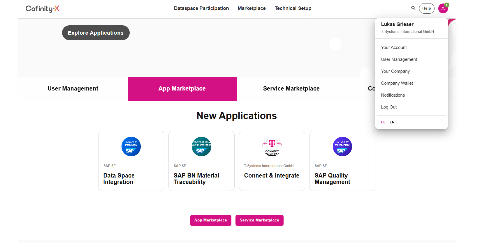The image size is (480, 243).
Task: Open Data Space Integration SAP logo
Action: pos(131,146)
